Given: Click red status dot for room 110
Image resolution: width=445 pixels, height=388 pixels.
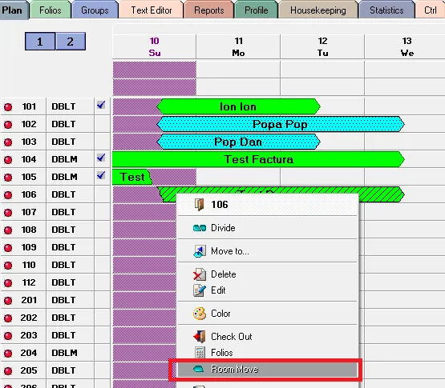Looking at the screenshot, I should (x=8, y=266).
